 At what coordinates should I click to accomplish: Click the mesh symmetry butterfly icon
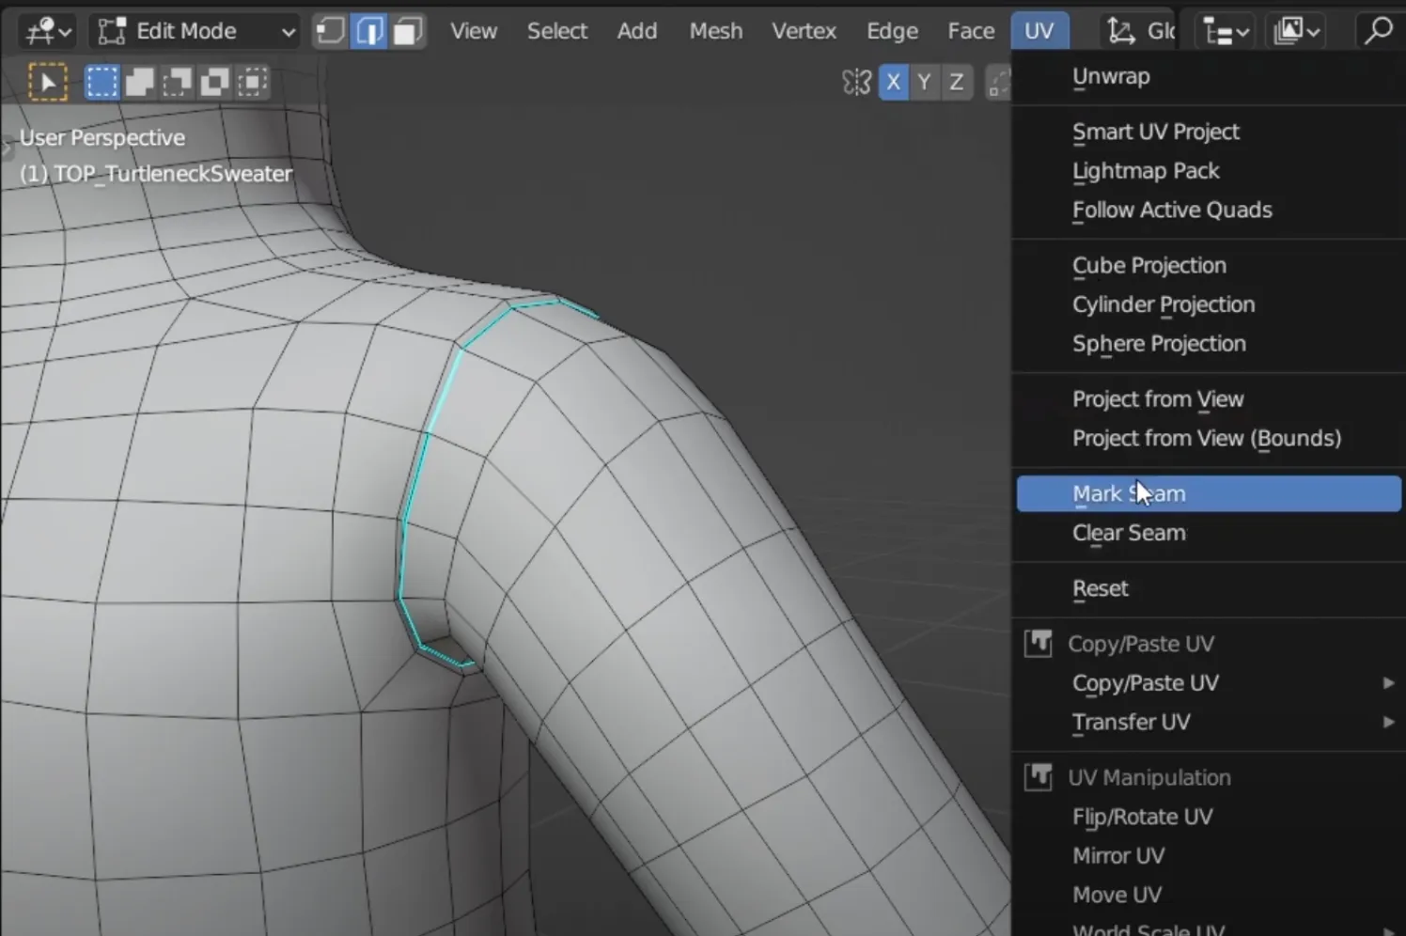pos(856,83)
